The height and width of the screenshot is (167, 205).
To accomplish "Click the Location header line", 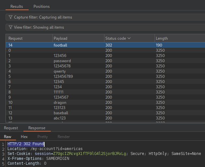I will (x=45, y=149).
